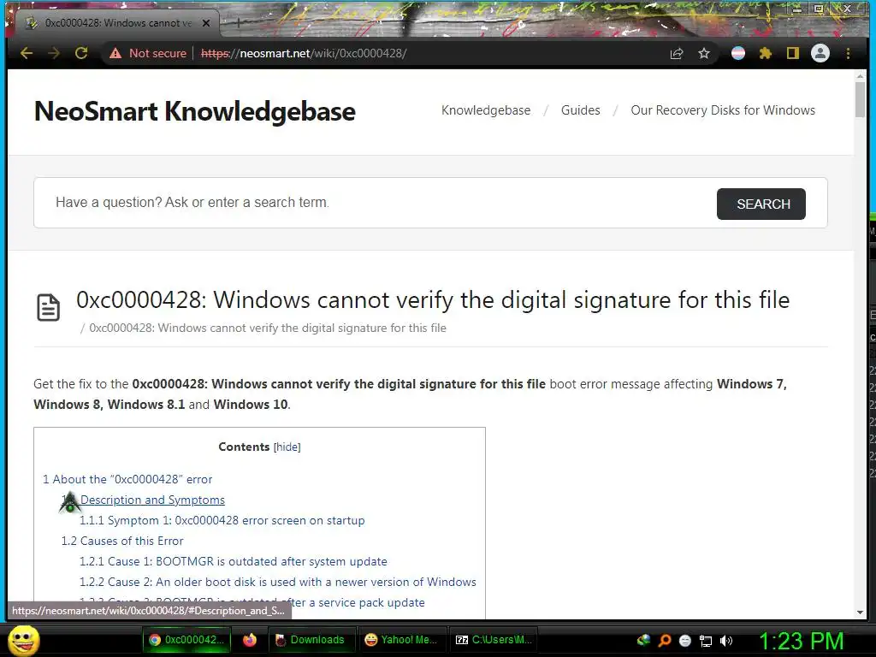
Task: Jump to Description and Symptoms section
Action: tap(143, 500)
